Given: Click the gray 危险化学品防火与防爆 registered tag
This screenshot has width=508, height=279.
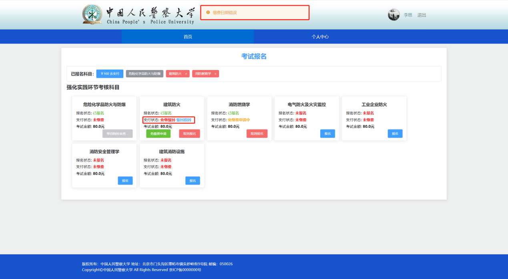Looking at the screenshot, I should click(x=145, y=74).
